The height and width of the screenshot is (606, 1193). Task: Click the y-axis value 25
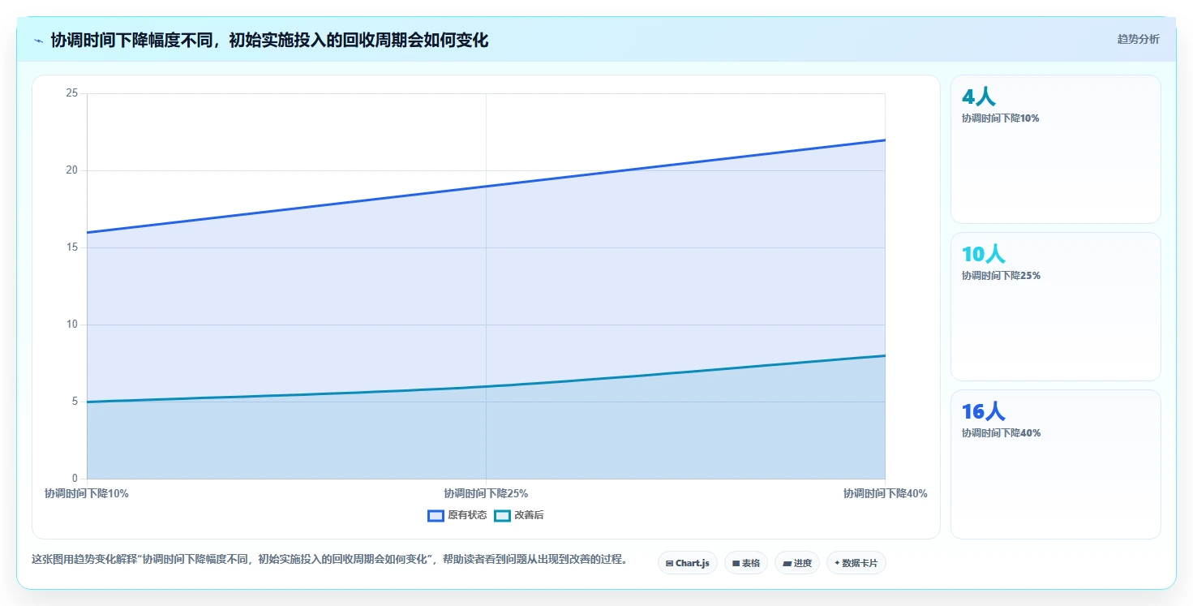(x=72, y=93)
